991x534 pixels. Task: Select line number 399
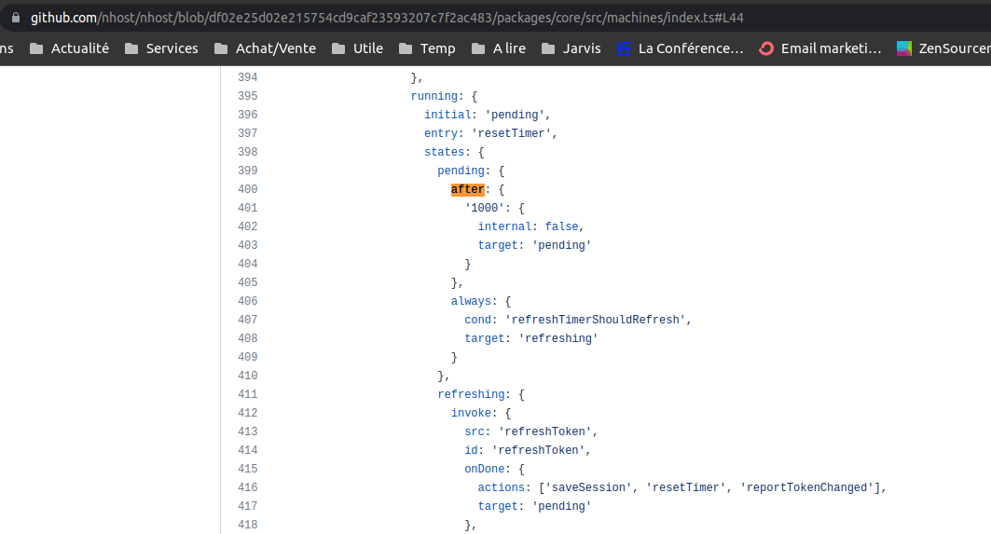click(x=248, y=171)
